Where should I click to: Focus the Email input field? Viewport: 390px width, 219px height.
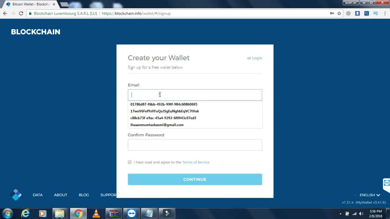(x=195, y=95)
